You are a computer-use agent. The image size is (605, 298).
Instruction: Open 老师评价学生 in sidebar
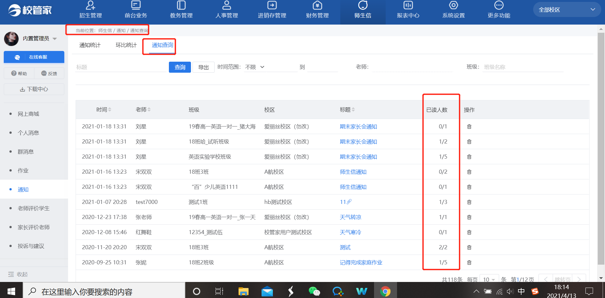pyautogui.click(x=34, y=208)
